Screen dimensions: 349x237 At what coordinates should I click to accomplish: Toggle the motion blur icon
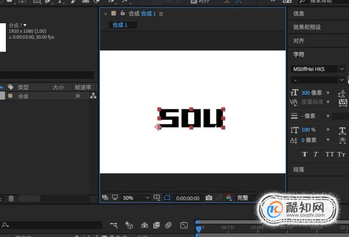click(x=168, y=225)
